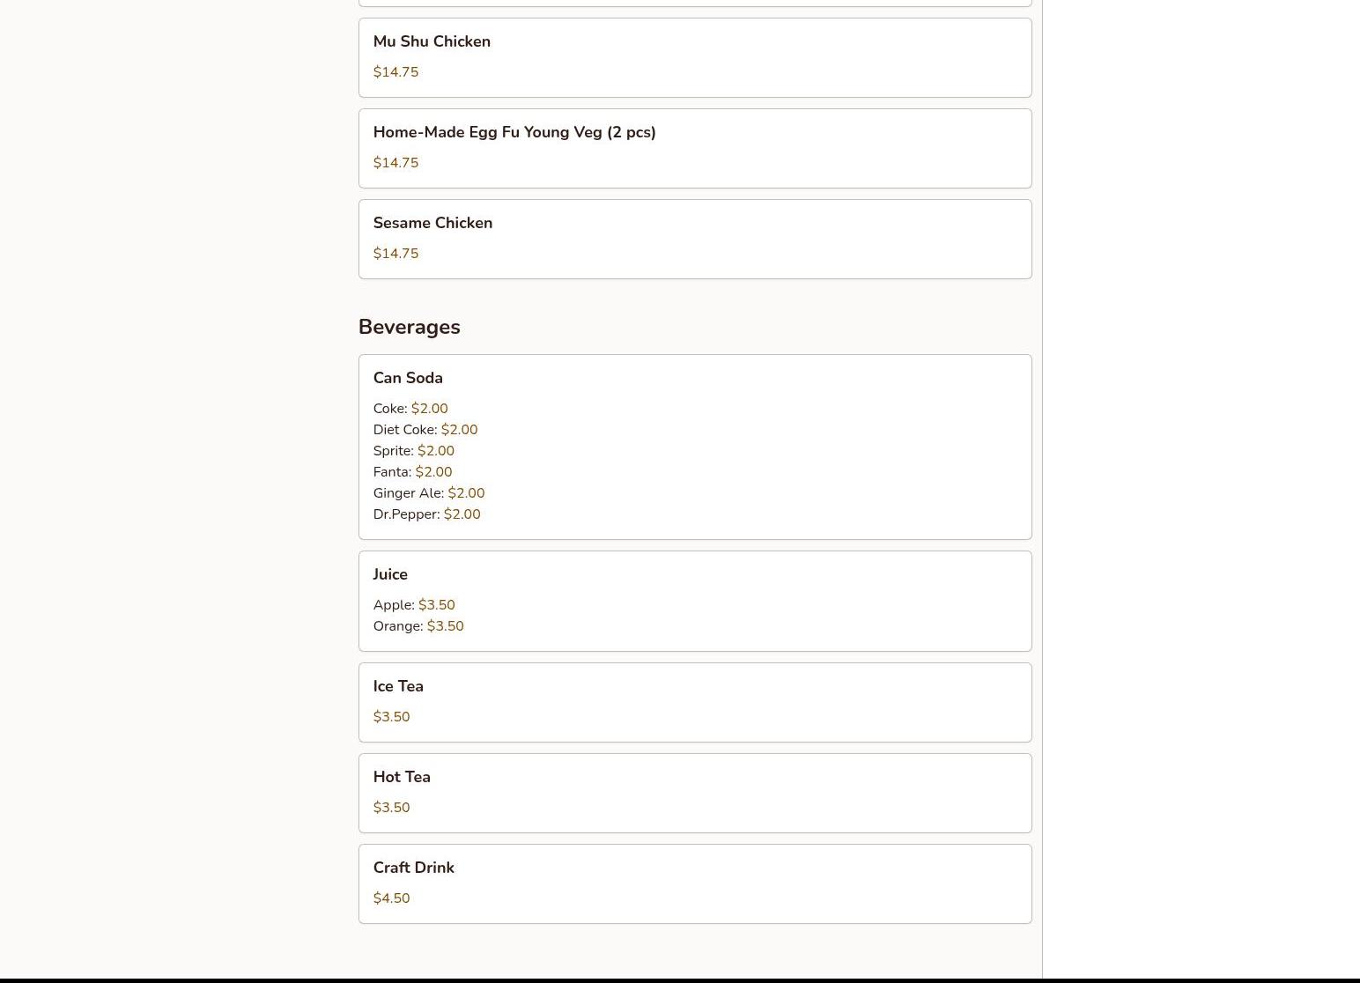Screen dimensions: 1360x983
Task: Click the Mu Shu Chicken $14.75 price
Action: (395, 72)
